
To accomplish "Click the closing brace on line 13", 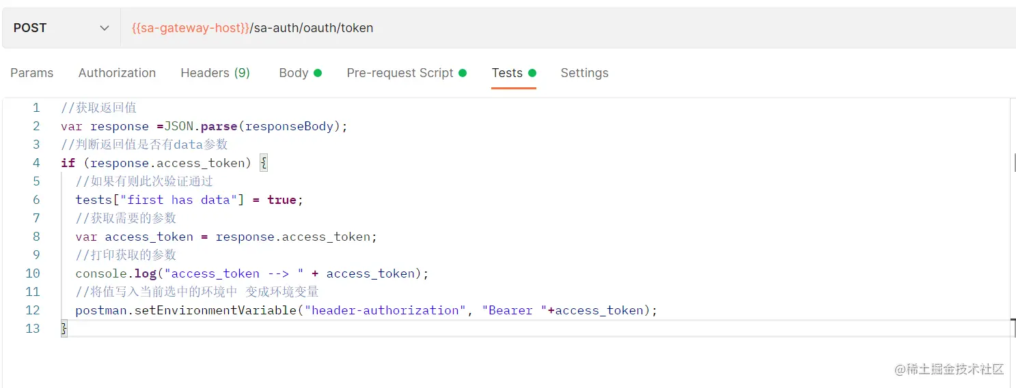I will pos(64,329).
